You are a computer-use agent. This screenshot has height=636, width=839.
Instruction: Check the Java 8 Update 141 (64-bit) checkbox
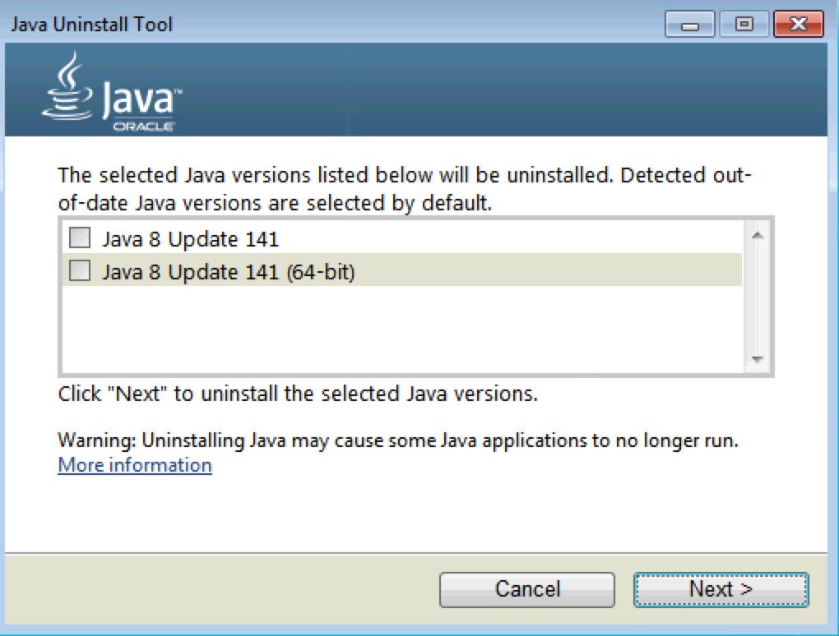pos(80,270)
